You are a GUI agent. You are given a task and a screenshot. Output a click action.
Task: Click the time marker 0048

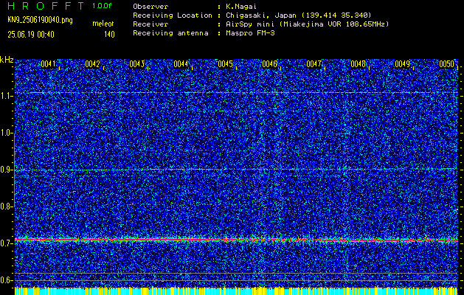358,64
